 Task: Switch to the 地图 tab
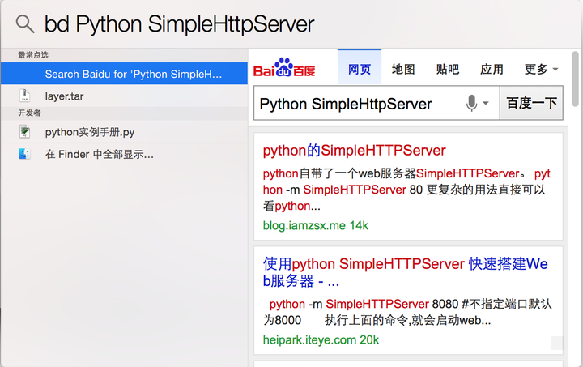point(403,69)
